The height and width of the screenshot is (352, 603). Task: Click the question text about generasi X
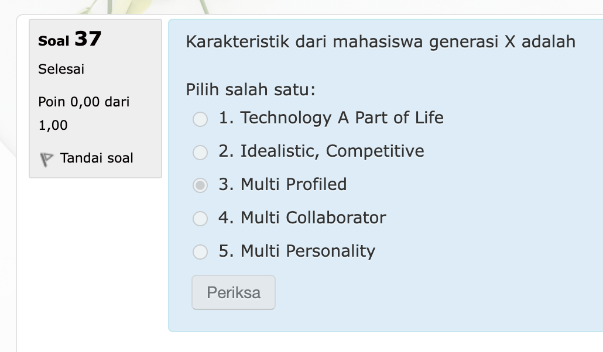click(381, 42)
